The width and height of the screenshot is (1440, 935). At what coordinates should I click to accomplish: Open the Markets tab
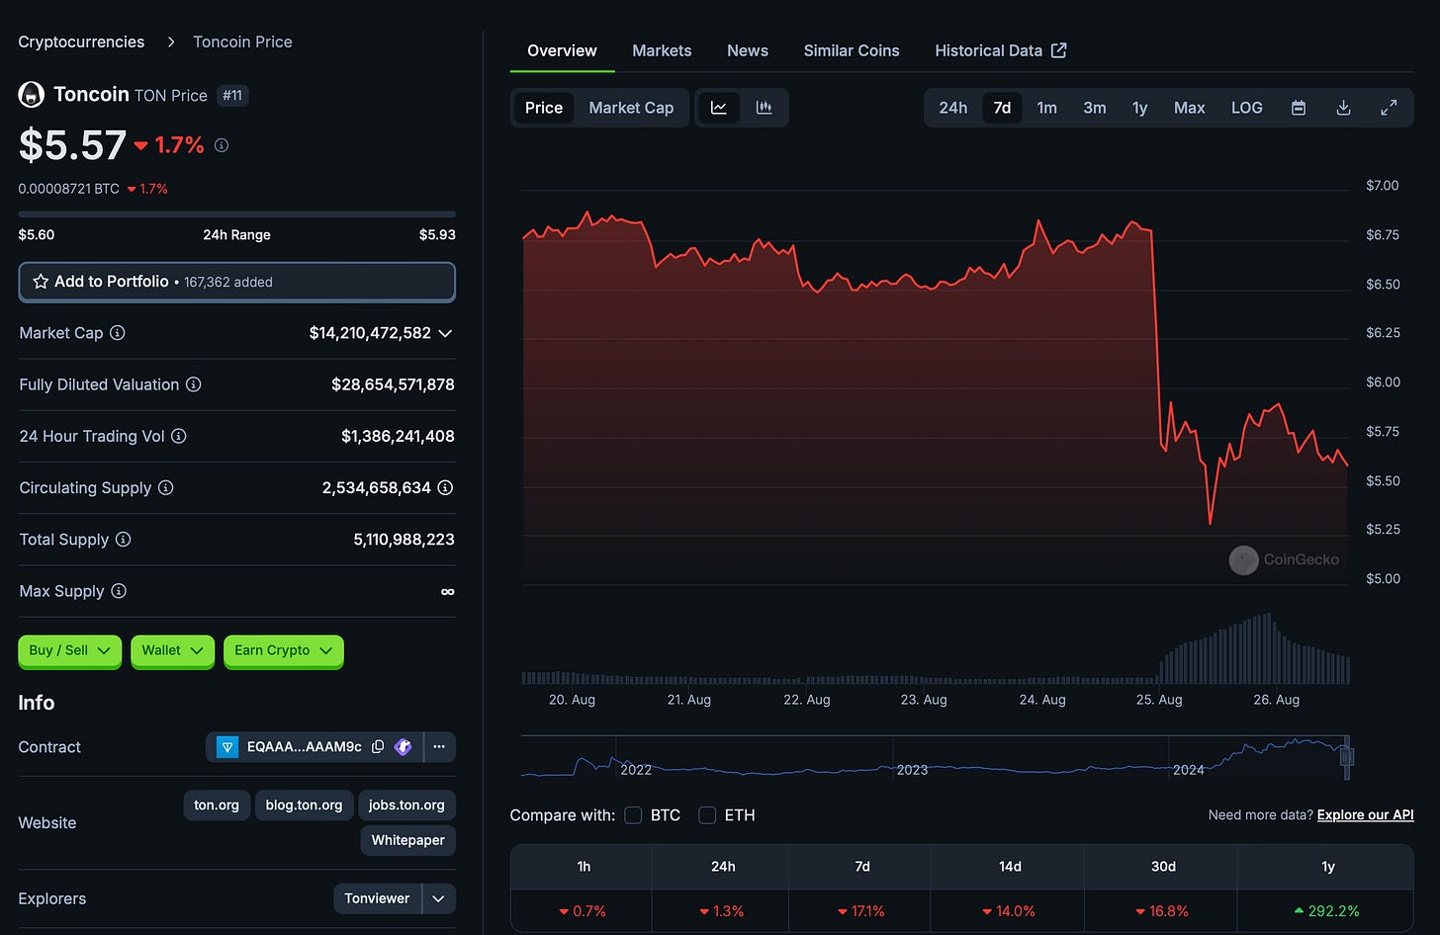662,50
